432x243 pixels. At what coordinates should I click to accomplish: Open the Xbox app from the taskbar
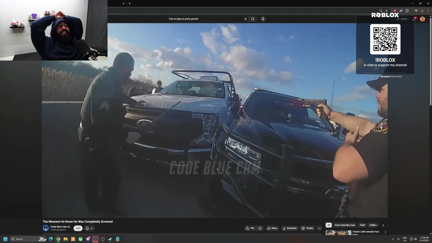[x=80, y=239]
